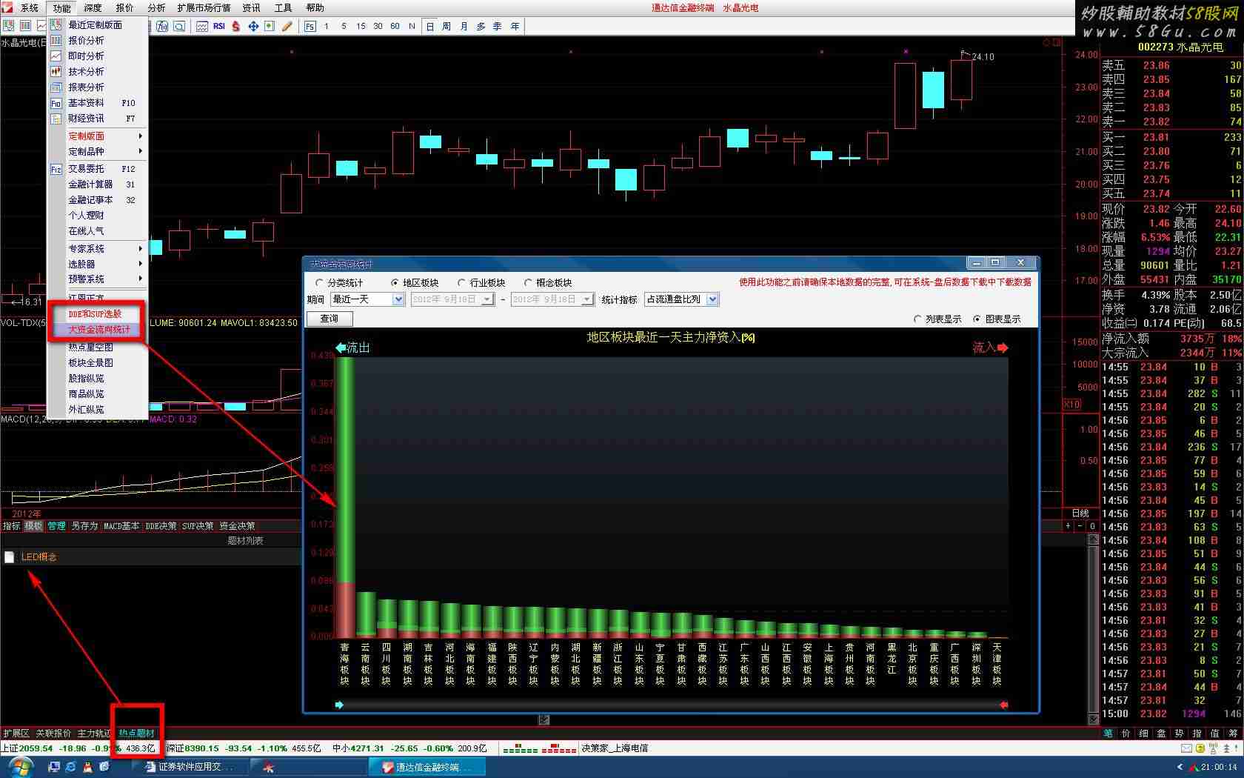1244x778 pixels.
Task: Open the end date picker dropdown
Action: tap(587, 299)
